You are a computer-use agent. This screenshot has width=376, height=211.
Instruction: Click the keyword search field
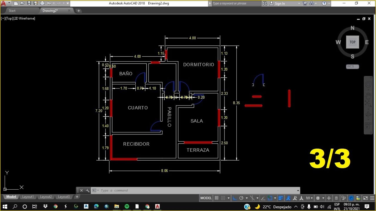tap(236, 3)
